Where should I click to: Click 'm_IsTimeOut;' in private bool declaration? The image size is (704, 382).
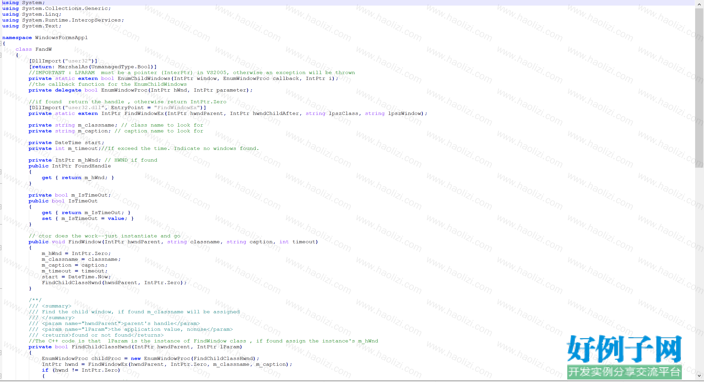tap(91, 195)
